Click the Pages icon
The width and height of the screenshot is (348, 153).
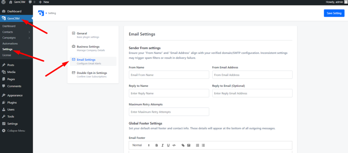point(3,79)
